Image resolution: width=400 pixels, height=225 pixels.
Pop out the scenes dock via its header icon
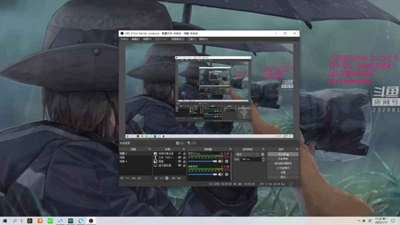[x=149, y=149]
